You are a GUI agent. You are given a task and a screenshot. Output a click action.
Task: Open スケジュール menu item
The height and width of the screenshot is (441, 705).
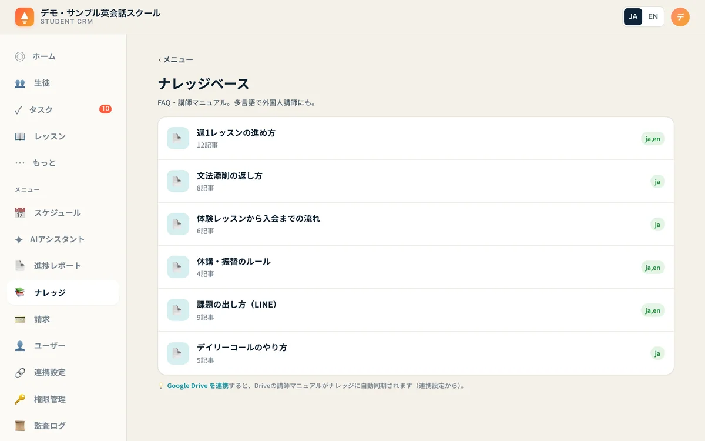point(63,213)
